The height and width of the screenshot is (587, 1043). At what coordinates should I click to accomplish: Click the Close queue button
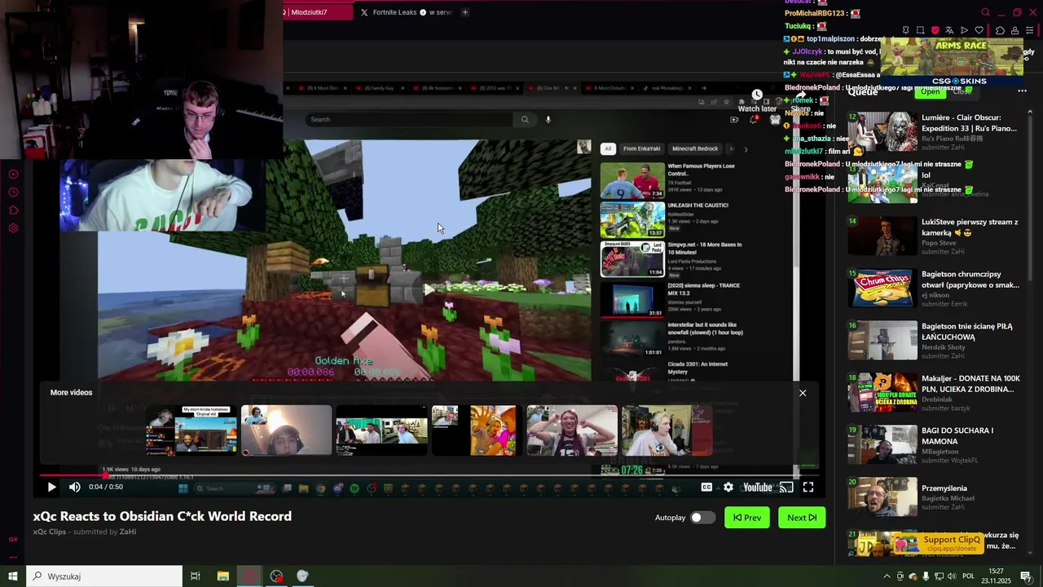[x=963, y=92]
